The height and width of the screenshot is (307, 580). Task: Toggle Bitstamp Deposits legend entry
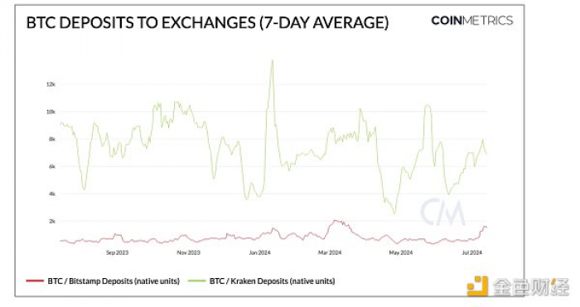pyautogui.click(x=103, y=281)
